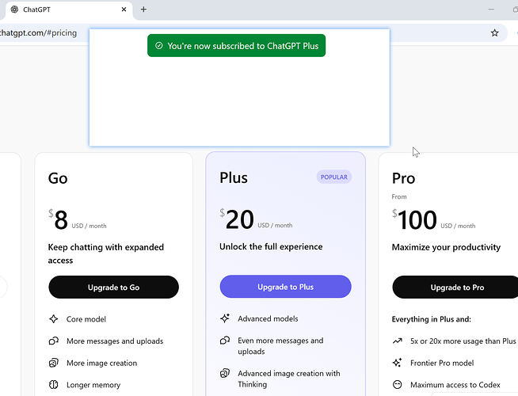
Task: Minimize the browser window
Action: pyautogui.click(x=491, y=10)
